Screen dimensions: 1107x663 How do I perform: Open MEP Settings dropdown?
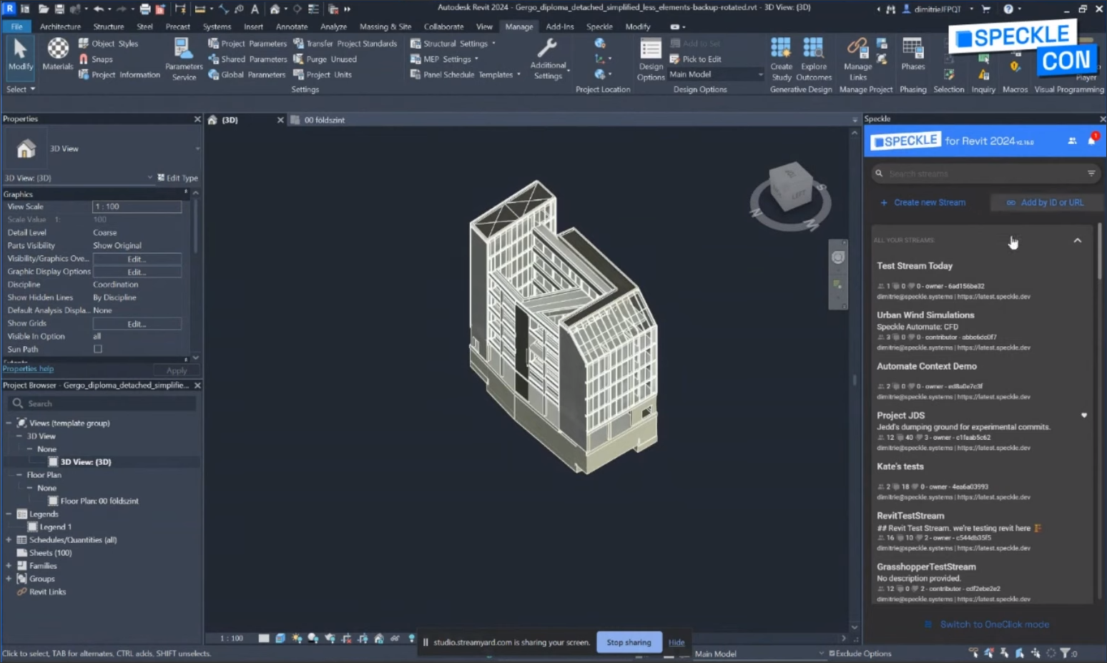click(444, 59)
